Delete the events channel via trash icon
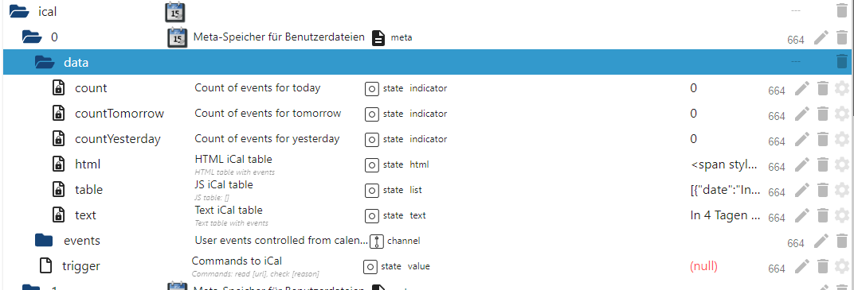Viewport: 854px width, 290px height. 841,241
